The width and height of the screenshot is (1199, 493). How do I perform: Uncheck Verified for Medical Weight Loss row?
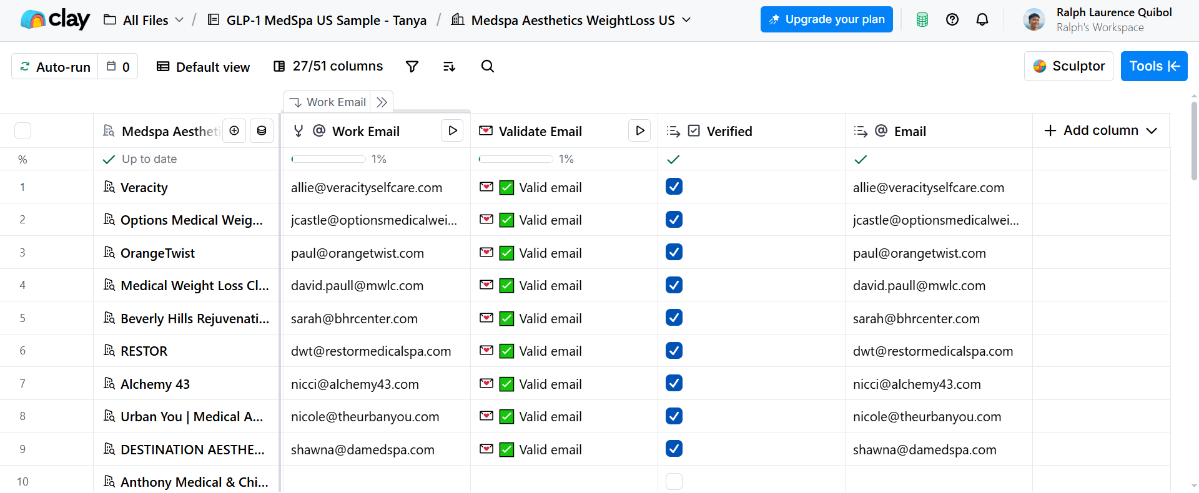coord(674,285)
